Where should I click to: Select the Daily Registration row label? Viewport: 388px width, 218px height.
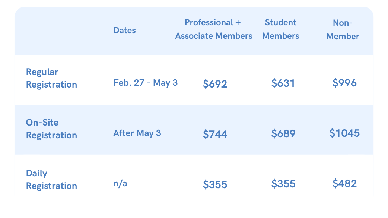click(x=51, y=179)
